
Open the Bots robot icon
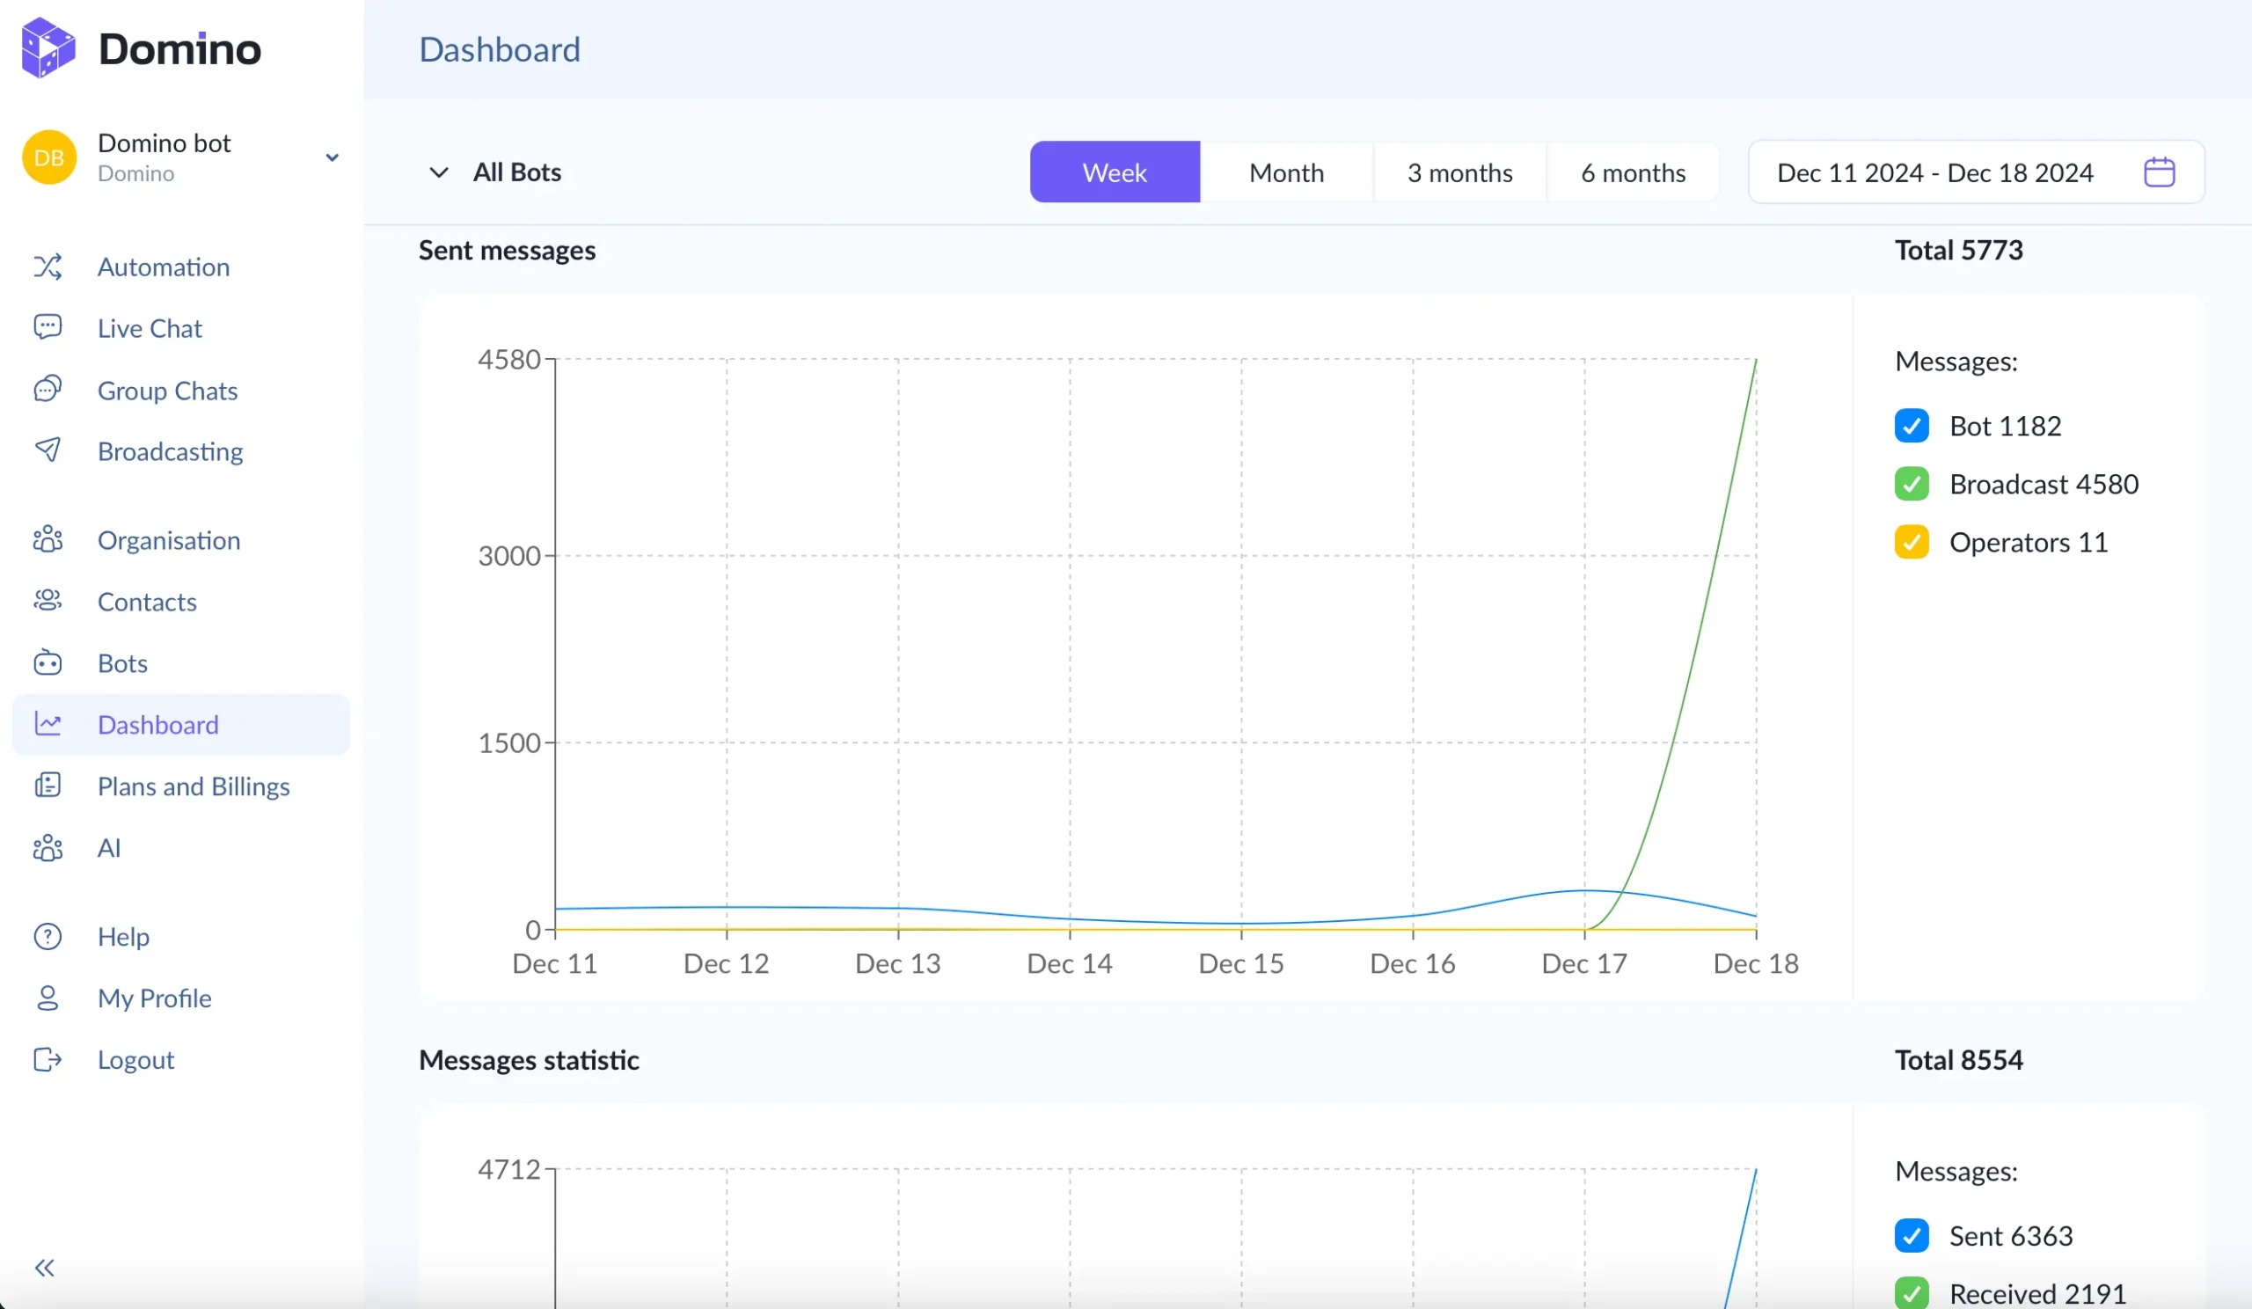click(x=48, y=663)
